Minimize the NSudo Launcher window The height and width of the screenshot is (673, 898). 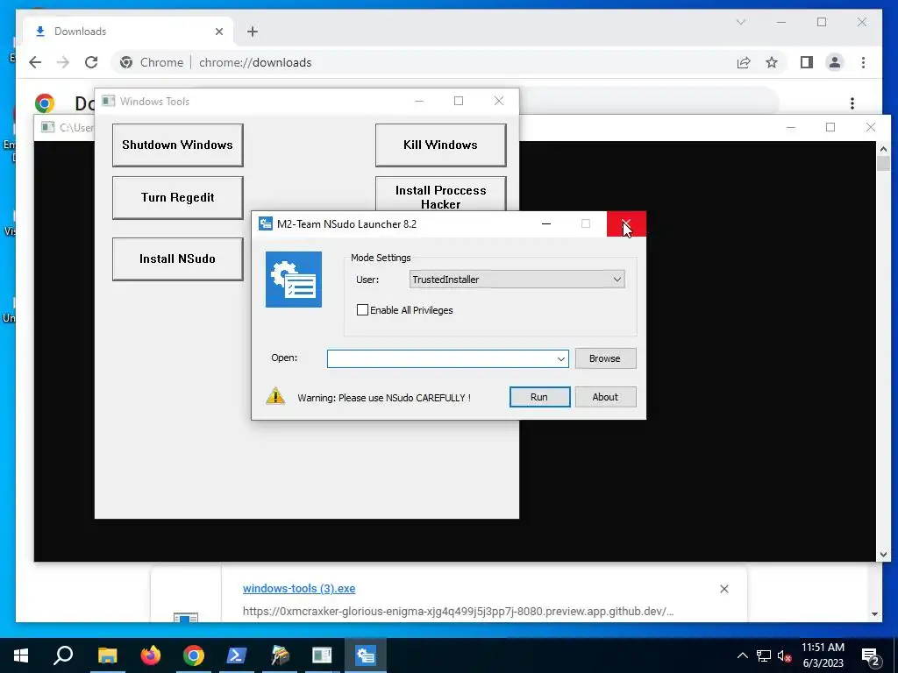(546, 223)
